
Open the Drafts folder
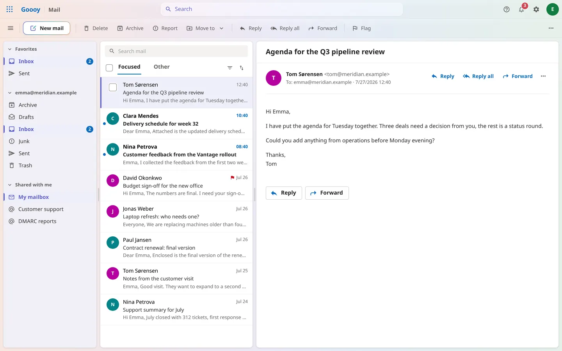point(50,117)
